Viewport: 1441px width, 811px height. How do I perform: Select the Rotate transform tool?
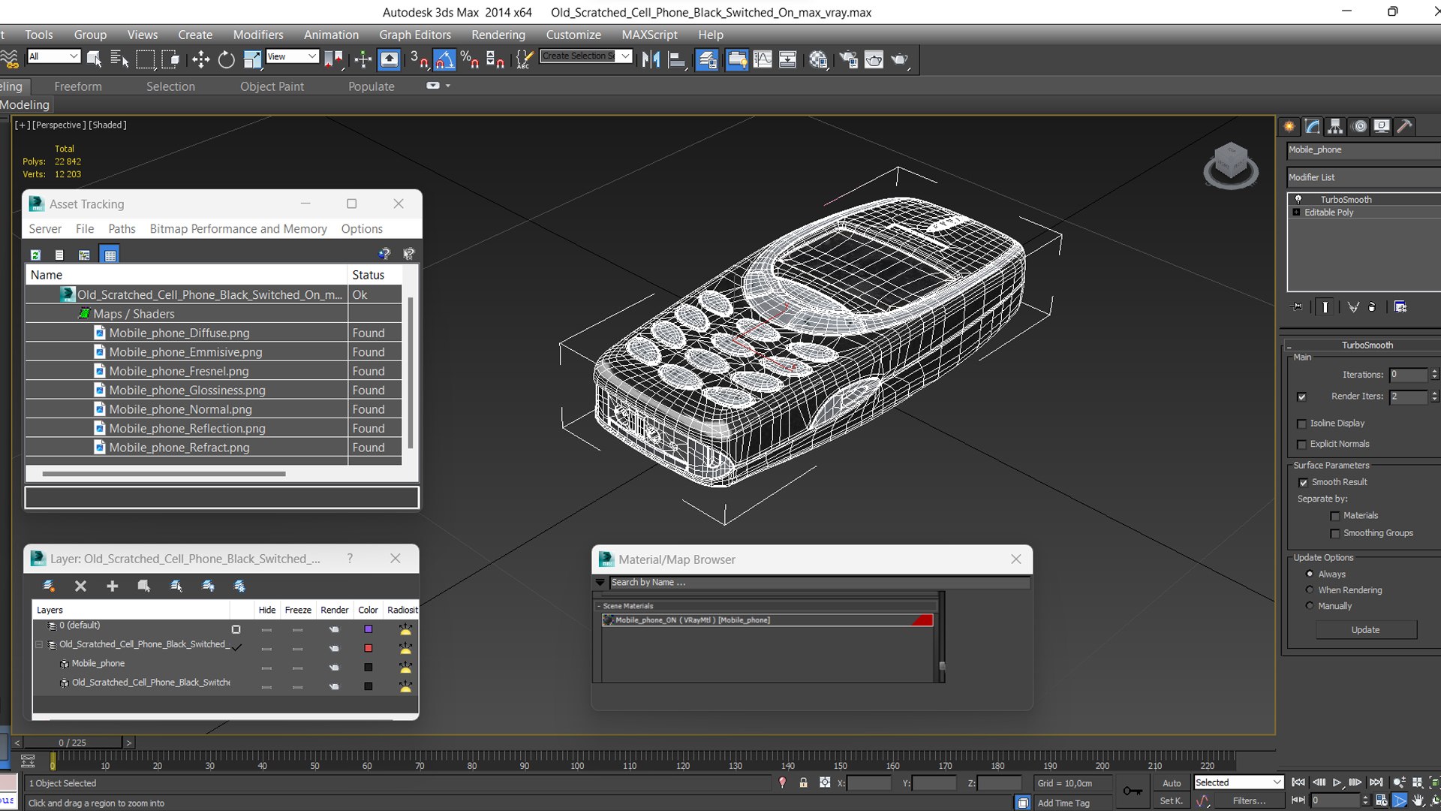(226, 59)
